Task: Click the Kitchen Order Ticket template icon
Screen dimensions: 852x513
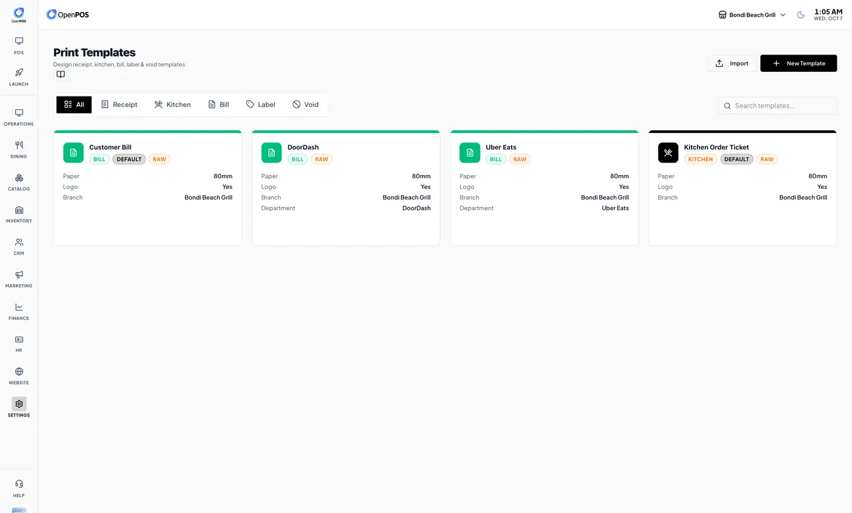Action: 668,152
